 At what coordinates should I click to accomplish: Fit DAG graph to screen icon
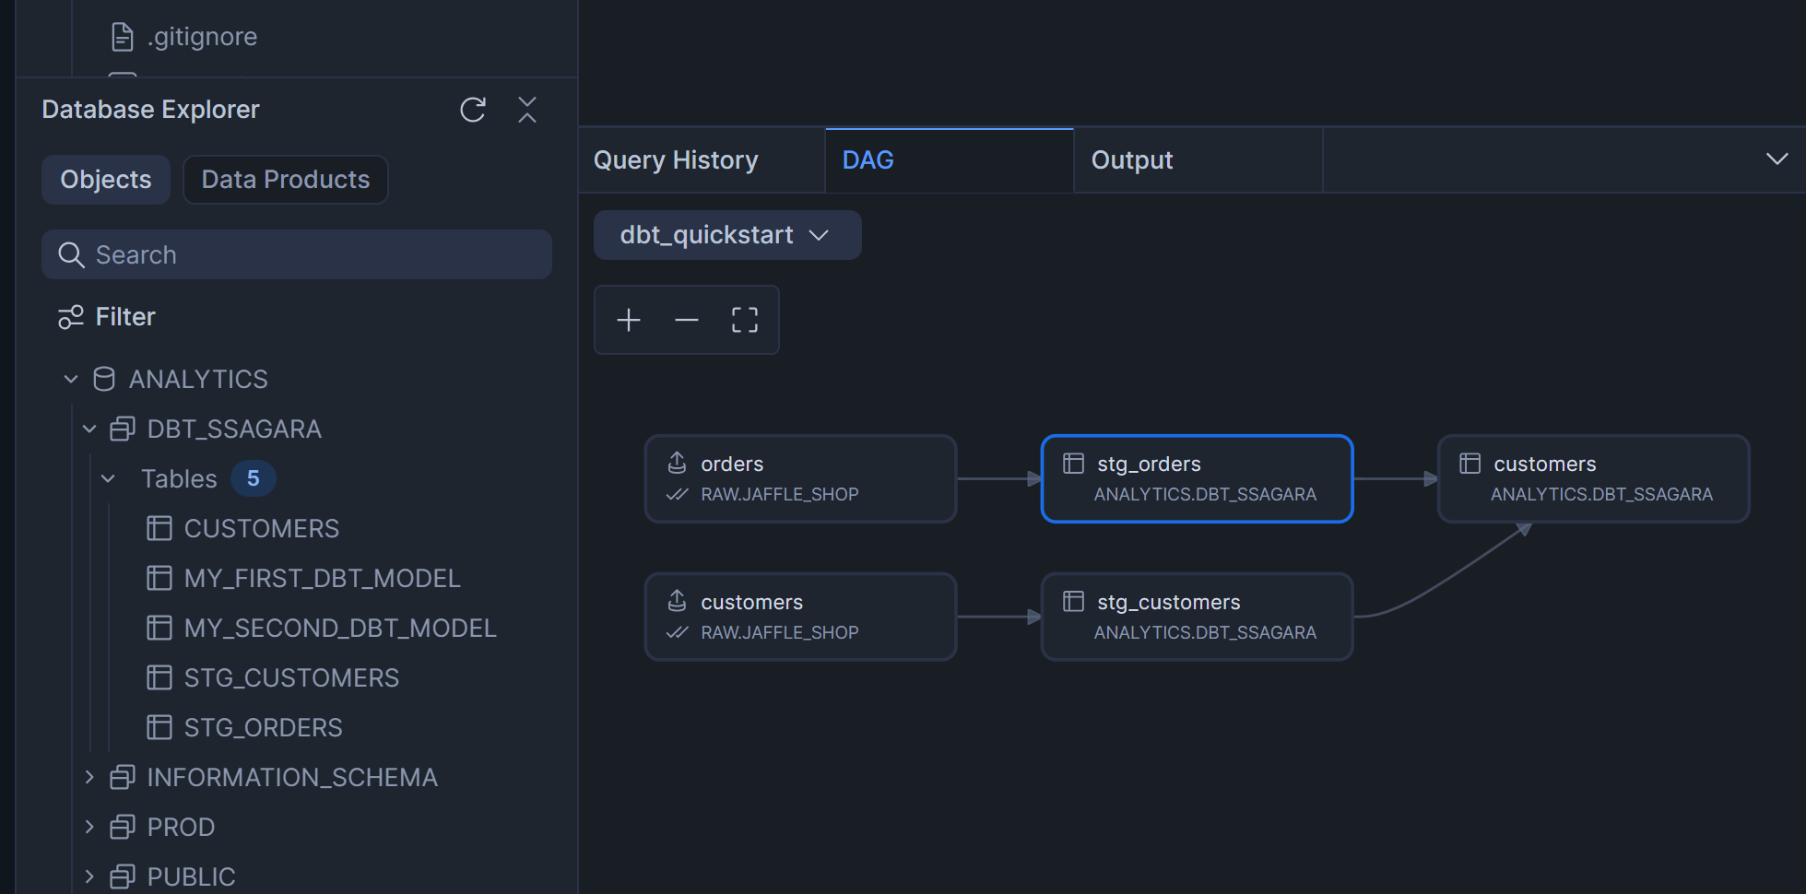point(745,320)
